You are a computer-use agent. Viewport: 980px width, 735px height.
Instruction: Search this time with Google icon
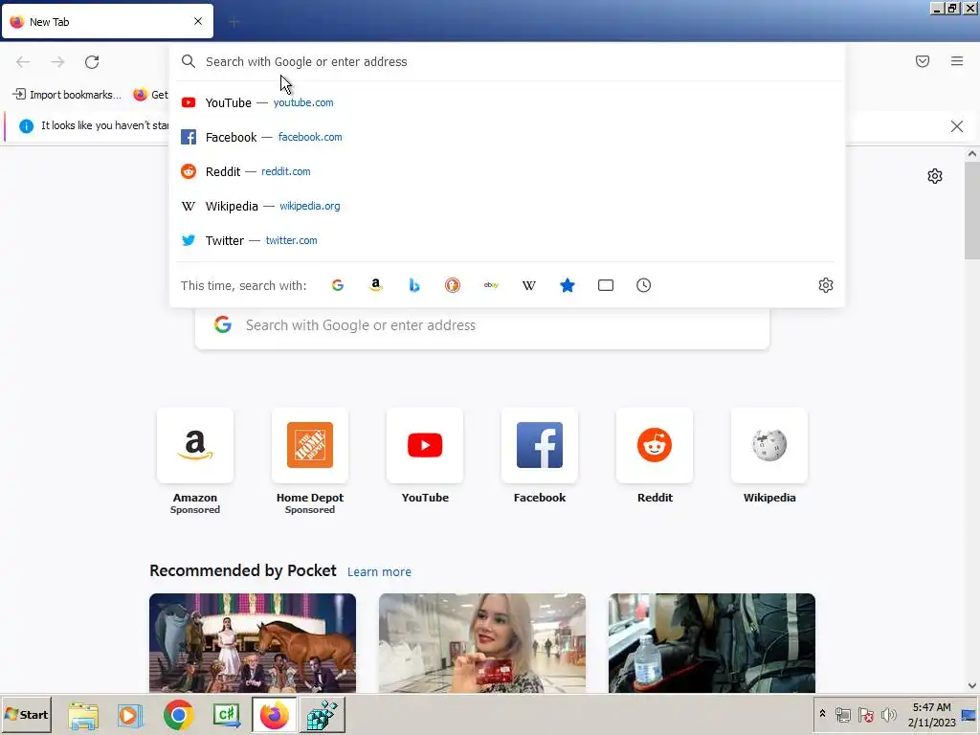pos(338,285)
